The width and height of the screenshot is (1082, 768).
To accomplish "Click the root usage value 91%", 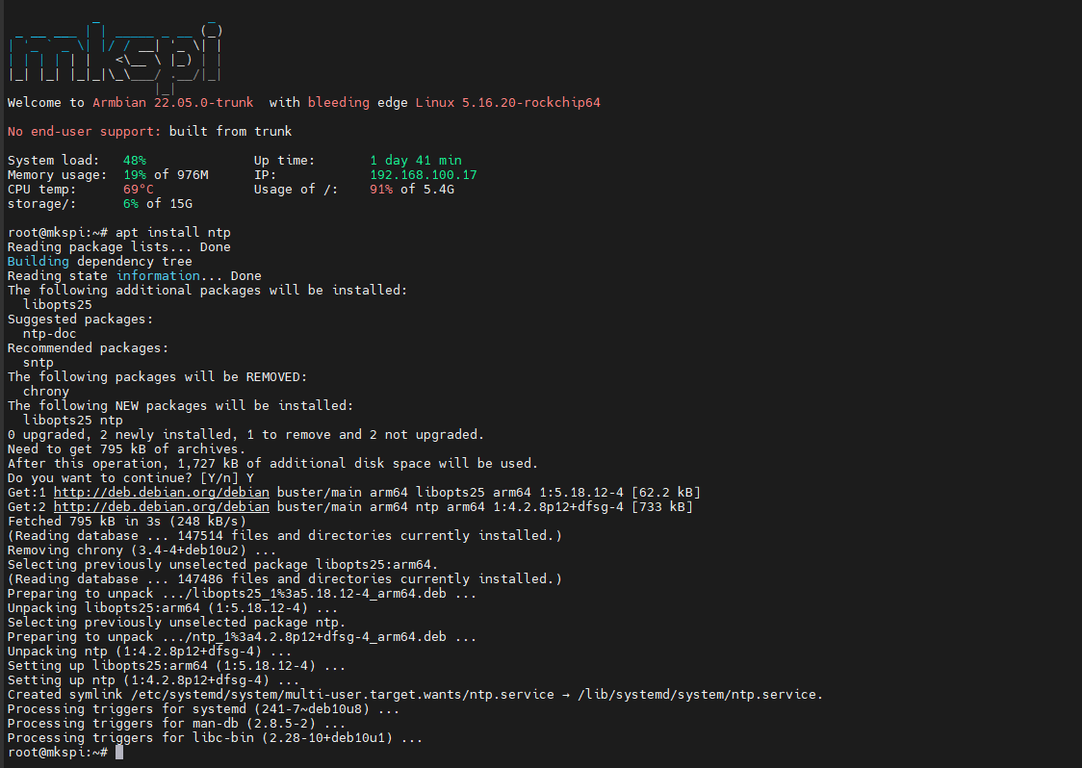I will 381,189.
